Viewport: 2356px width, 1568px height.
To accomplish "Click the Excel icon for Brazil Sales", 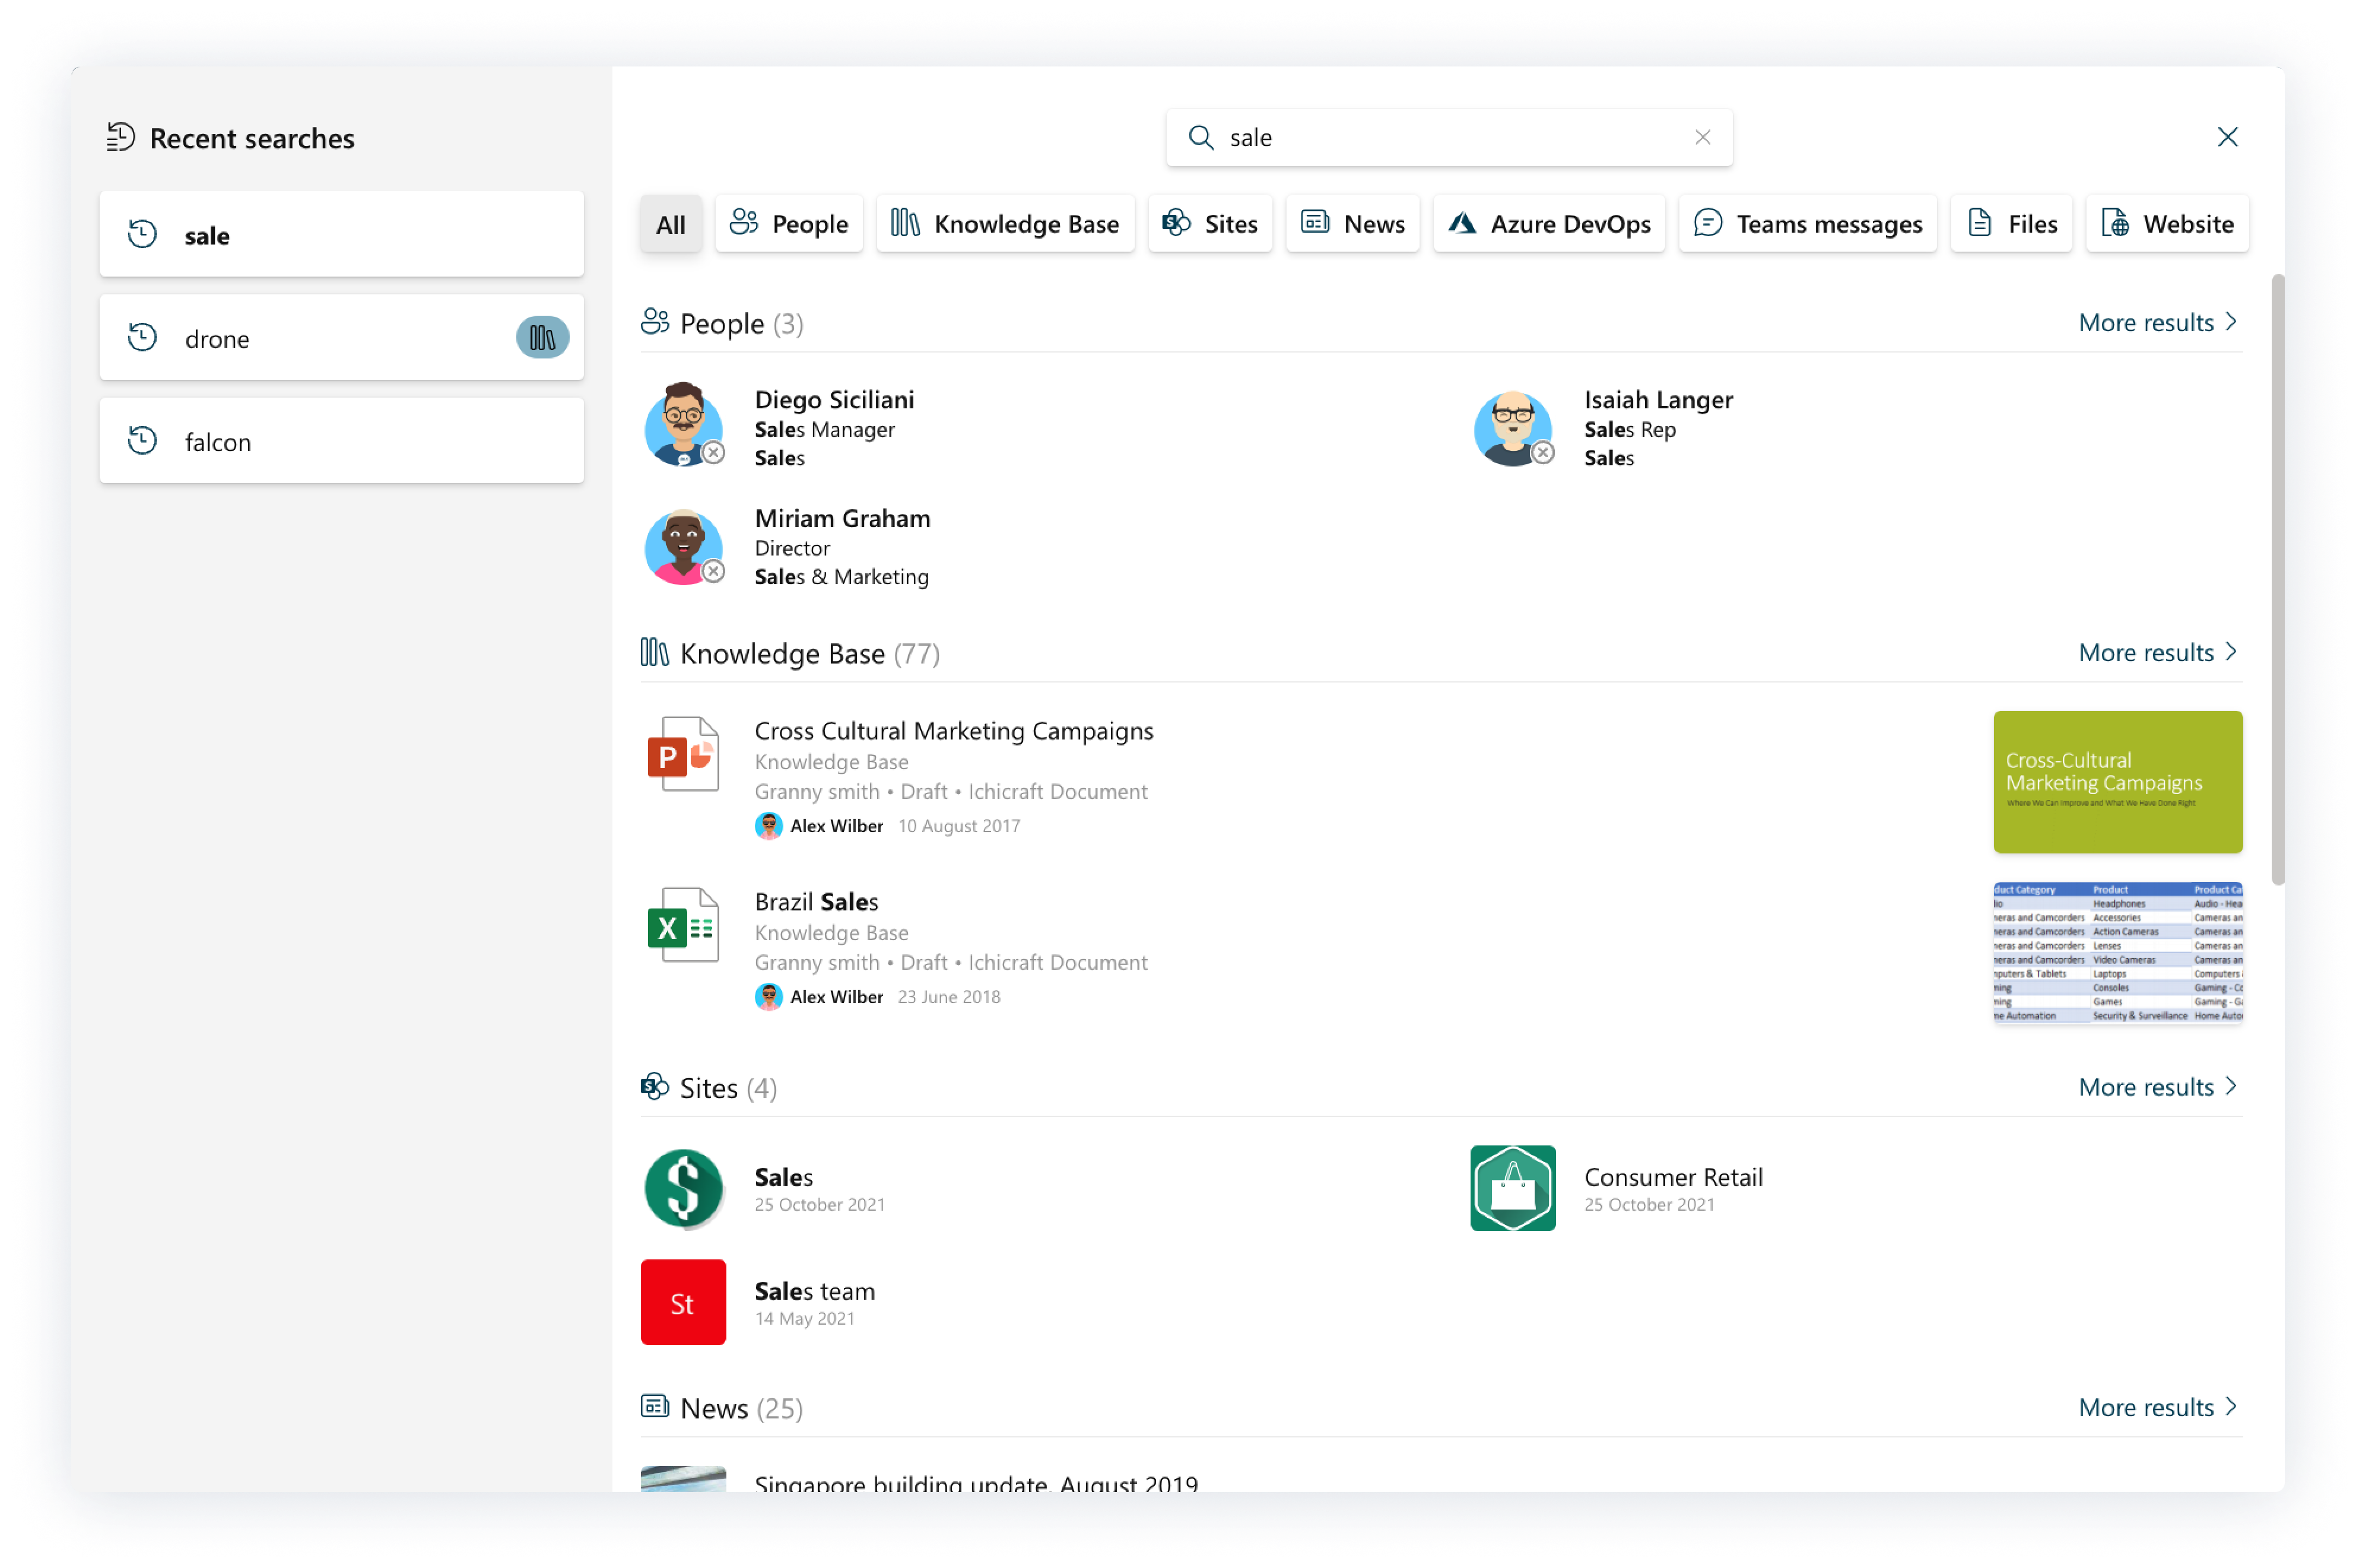I will click(683, 925).
